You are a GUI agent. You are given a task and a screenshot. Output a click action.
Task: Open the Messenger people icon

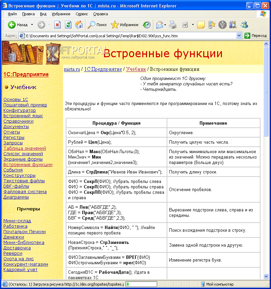244,25
